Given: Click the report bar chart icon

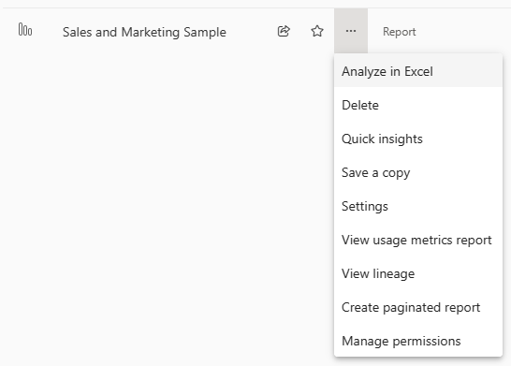Looking at the screenshot, I should 25,30.
